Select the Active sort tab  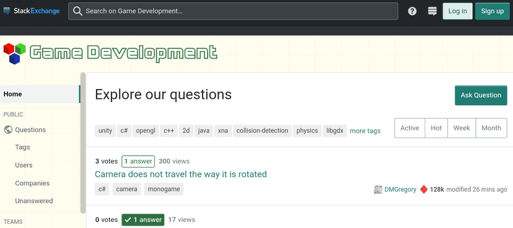pyautogui.click(x=410, y=128)
